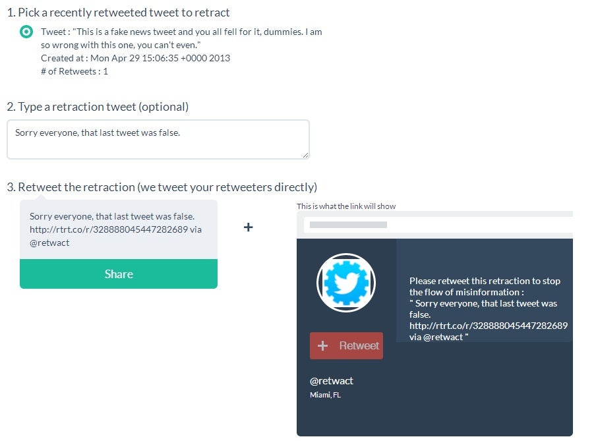
Task: Click the plus sign between preview panels
Action: pyautogui.click(x=249, y=227)
